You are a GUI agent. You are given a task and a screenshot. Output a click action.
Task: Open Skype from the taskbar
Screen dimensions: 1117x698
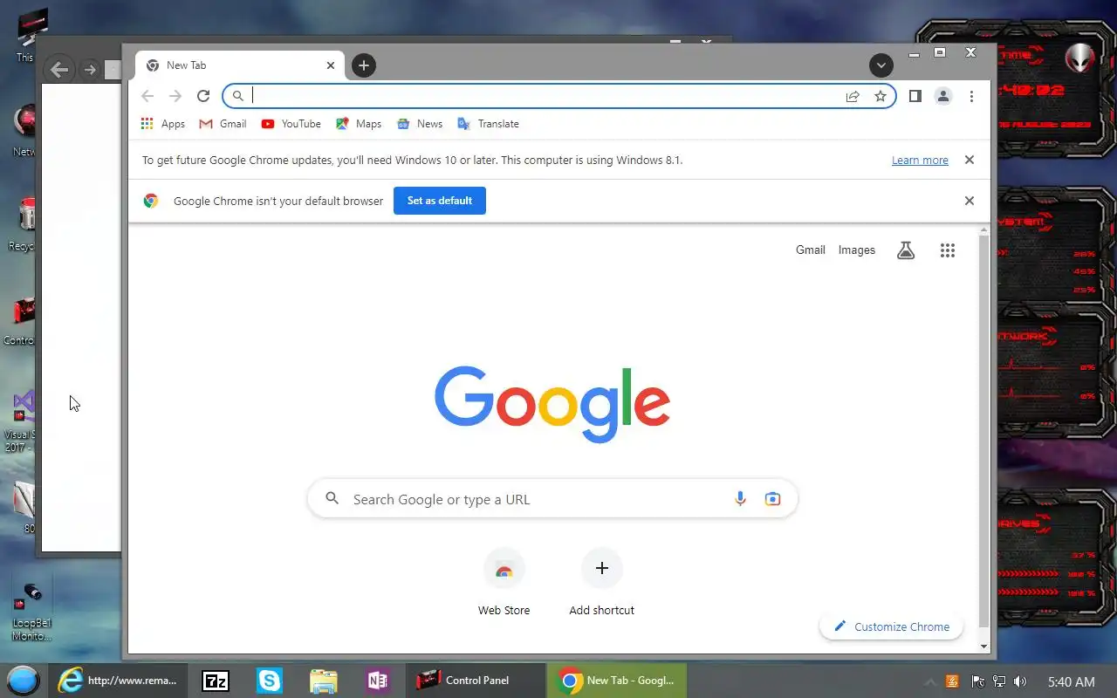(270, 681)
